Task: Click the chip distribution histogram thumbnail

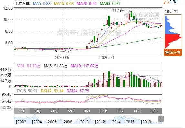Action: (x=173, y=32)
